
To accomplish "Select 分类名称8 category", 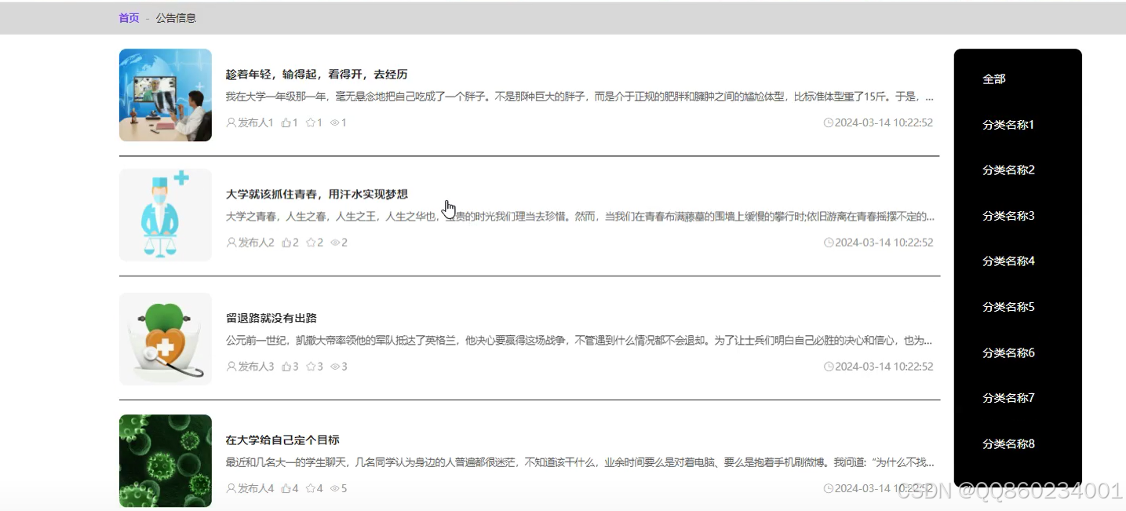I will click(1008, 443).
